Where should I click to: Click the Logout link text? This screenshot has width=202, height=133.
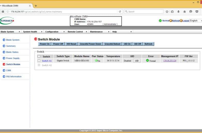(186, 21)
